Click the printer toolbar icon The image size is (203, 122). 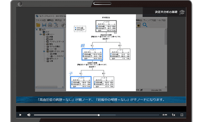[50, 25]
